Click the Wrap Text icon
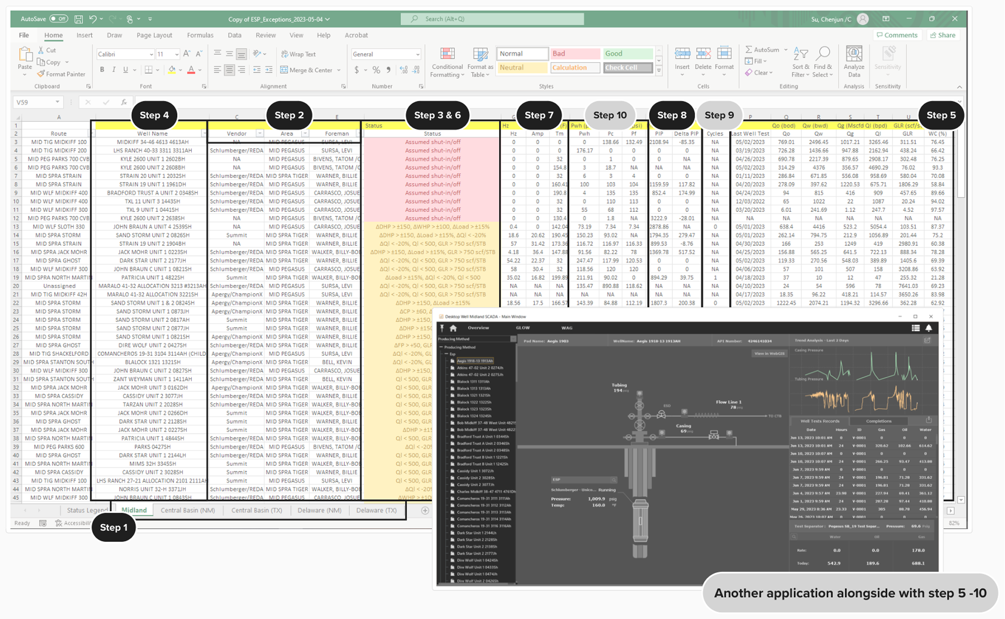This screenshot has width=1005, height=619. click(x=284, y=54)
